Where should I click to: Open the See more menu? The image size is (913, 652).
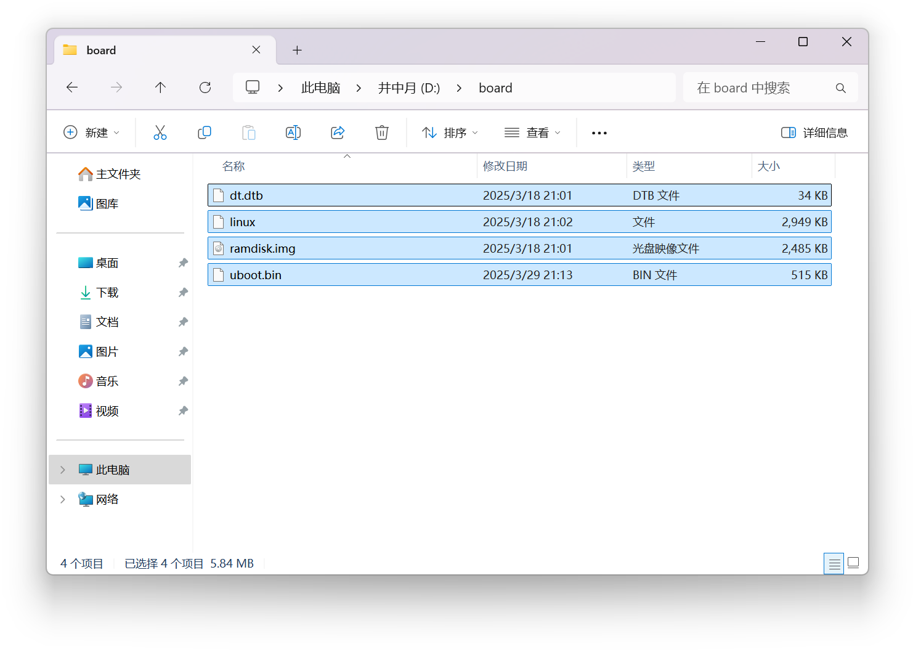[599, 132]
